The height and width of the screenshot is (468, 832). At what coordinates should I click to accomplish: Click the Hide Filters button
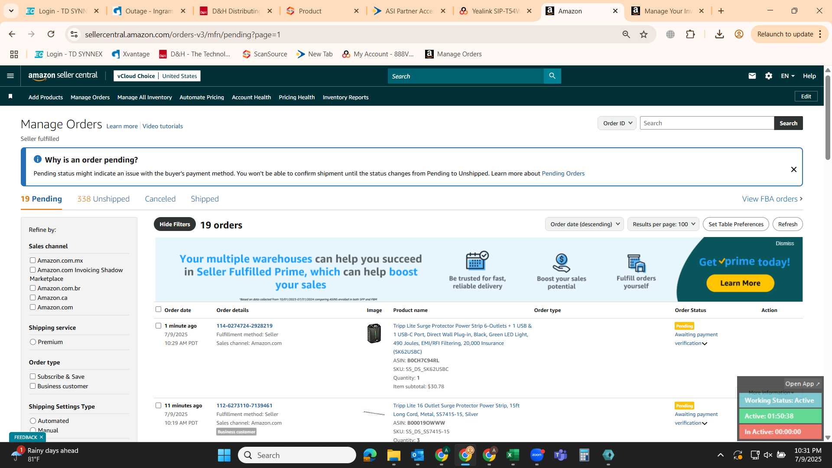pyautogui.click(x=175, y=224)
